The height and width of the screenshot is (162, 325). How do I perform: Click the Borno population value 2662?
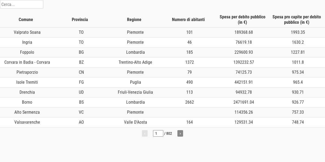(x=190, y=102)
